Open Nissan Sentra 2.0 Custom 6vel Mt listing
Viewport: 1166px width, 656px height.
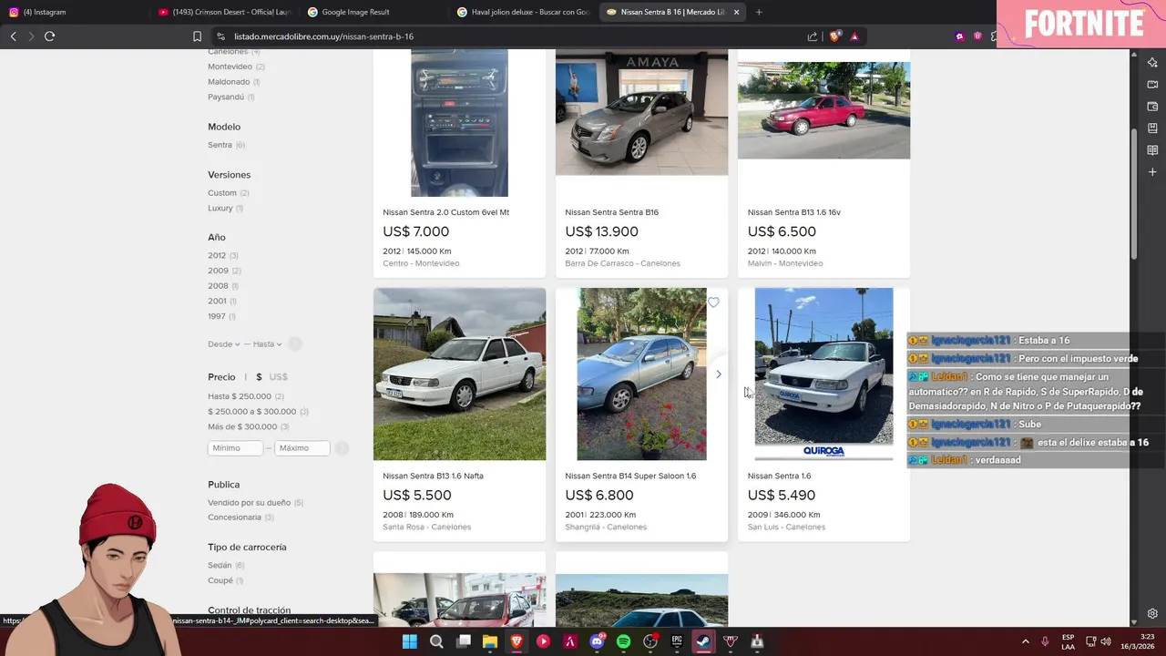[x=446, y=212]
